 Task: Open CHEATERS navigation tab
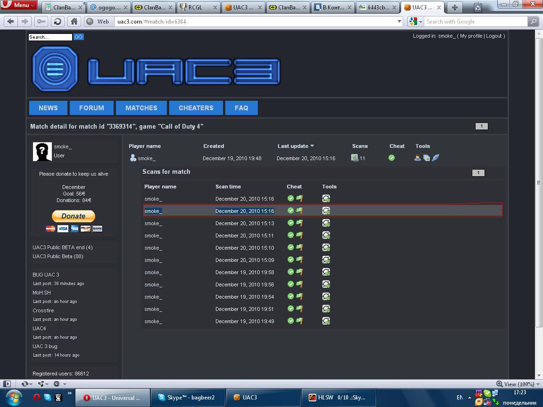click(x=196, y=108)
